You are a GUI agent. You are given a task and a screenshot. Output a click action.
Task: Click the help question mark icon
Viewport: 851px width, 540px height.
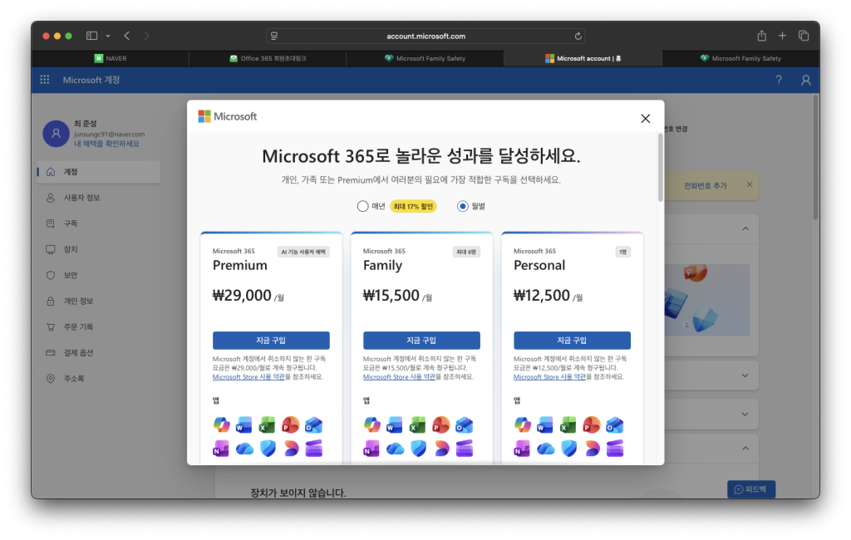coord(779,80)
